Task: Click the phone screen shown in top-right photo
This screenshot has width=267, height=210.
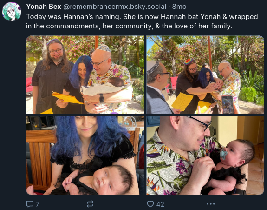Action: (228, 104)
